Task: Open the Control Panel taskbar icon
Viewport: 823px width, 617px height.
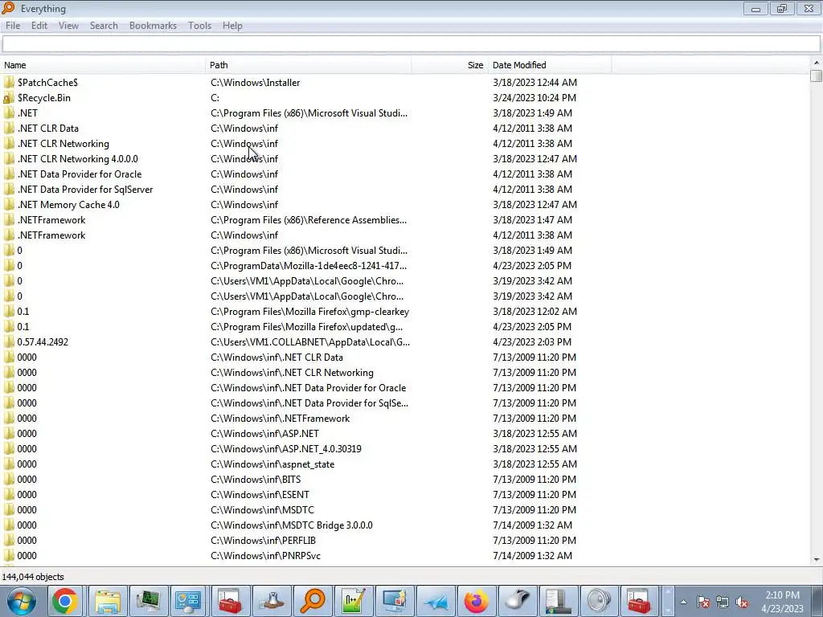Action: [x=188, y=601]
